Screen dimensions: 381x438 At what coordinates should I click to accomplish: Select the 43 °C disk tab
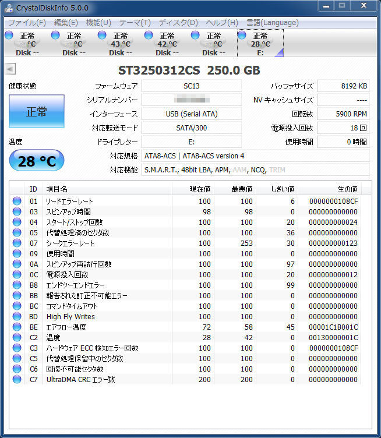(120, 44)
